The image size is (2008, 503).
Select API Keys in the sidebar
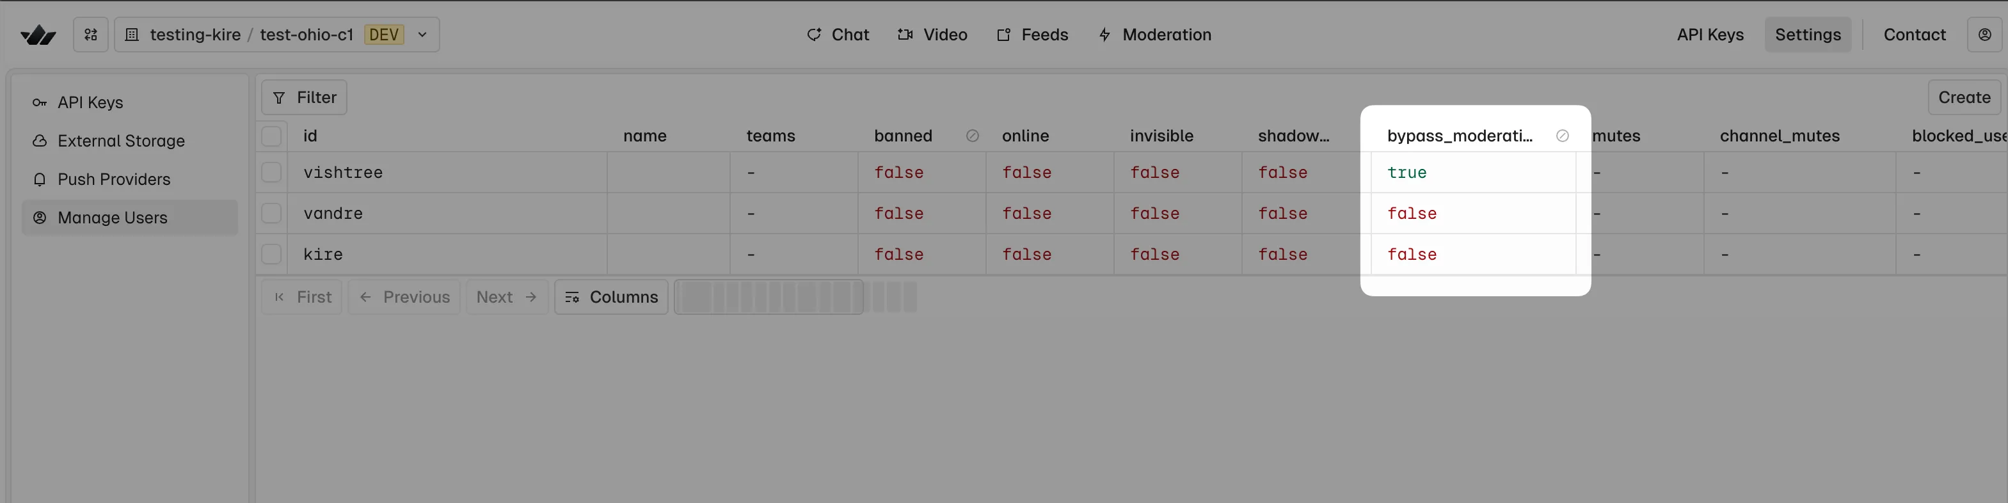(90, 102)
